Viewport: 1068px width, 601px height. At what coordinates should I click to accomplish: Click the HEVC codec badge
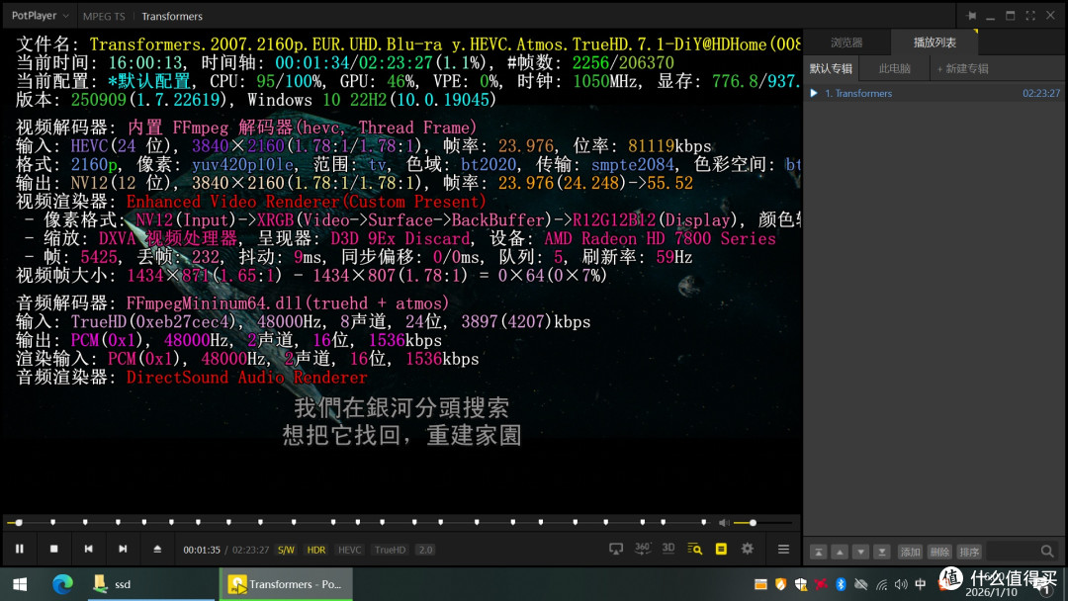coord(349,550)
